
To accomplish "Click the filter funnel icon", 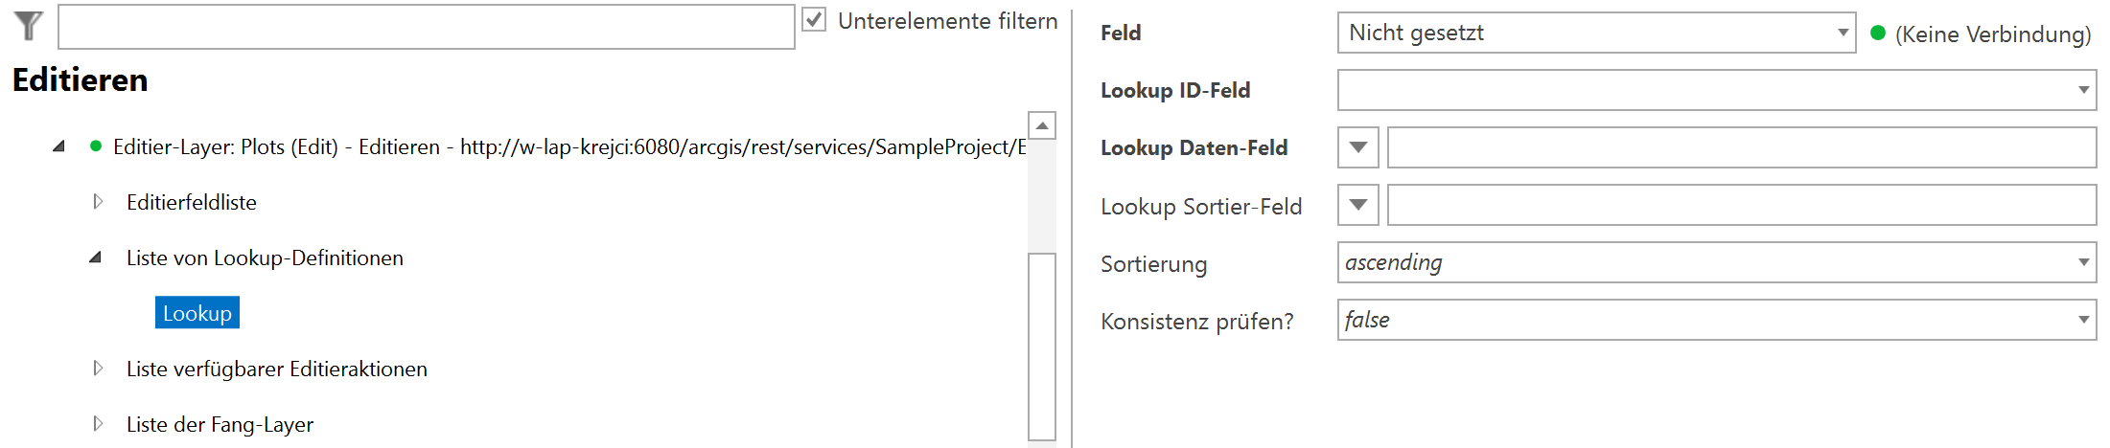I will pyautogui.click(x=29, y=26).
